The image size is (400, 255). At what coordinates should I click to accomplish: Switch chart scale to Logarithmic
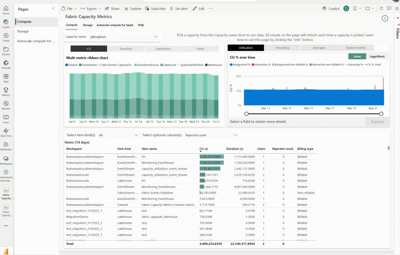tap(377, 57)
